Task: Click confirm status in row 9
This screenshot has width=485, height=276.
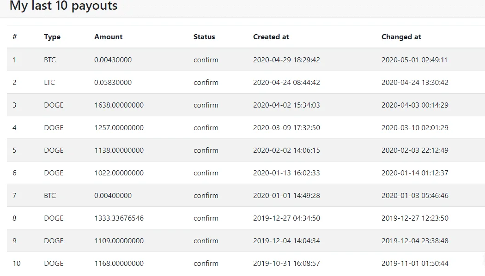Action: [x=206, y=241]
